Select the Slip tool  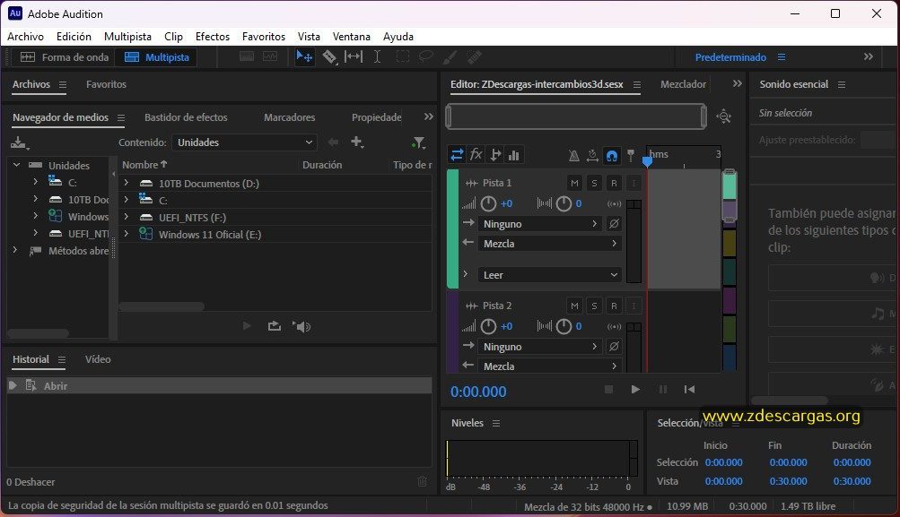pos(353,56)
